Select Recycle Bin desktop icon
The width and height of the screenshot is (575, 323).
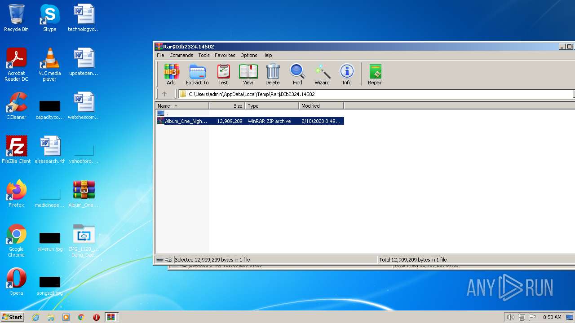coord(16,18)
